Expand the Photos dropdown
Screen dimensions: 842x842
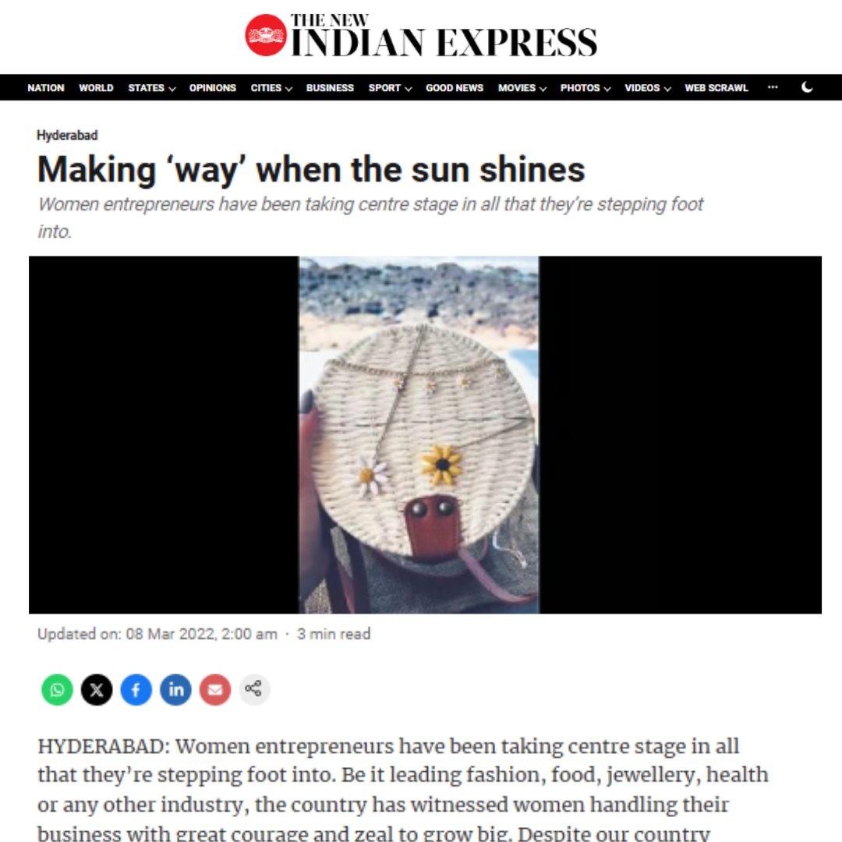pos(586,88)
